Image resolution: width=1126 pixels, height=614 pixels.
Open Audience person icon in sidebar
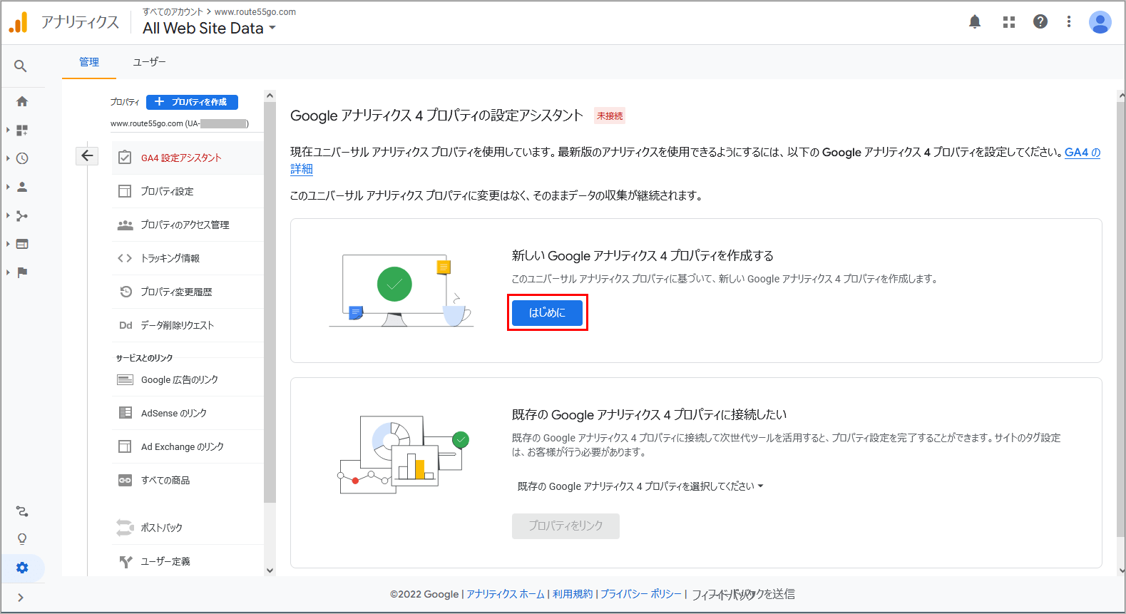22,187
